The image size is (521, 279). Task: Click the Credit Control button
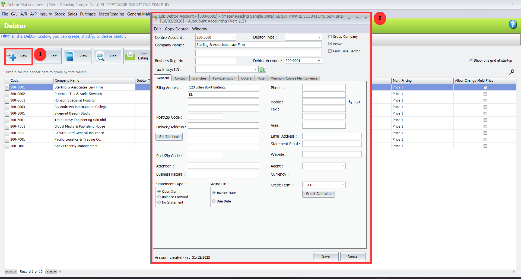point(318,194)
